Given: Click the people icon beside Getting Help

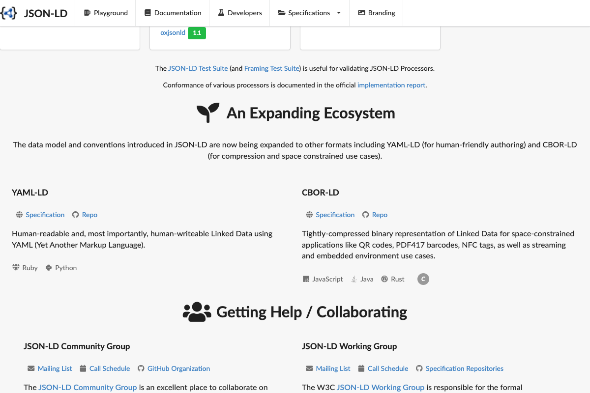Looking at the screenshot, I should click(x=197, y=312).
